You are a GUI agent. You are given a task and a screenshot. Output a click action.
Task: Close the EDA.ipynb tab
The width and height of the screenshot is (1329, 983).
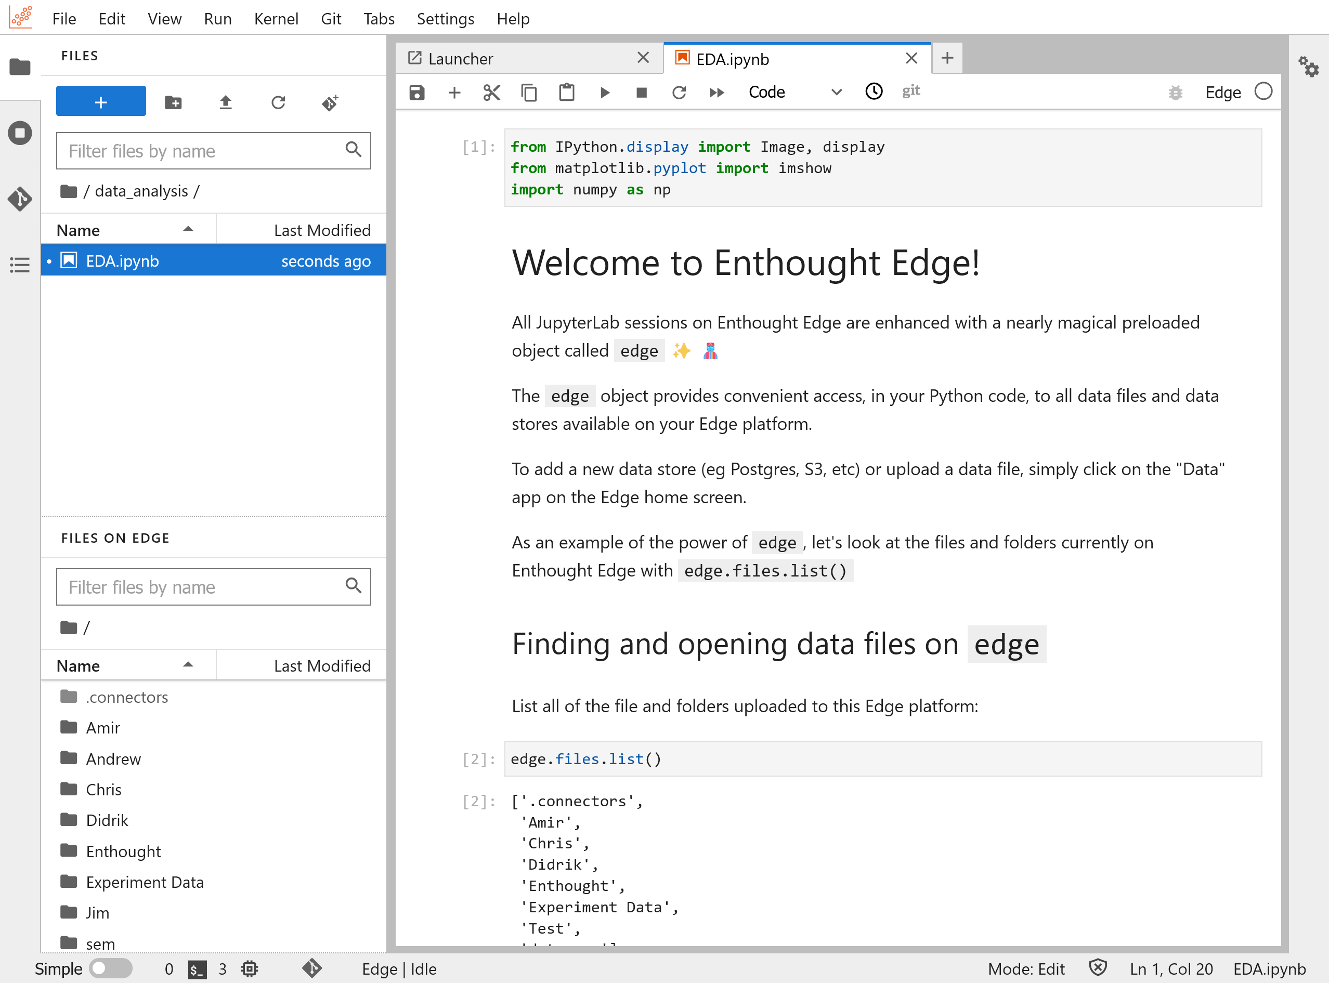point(911,58)
